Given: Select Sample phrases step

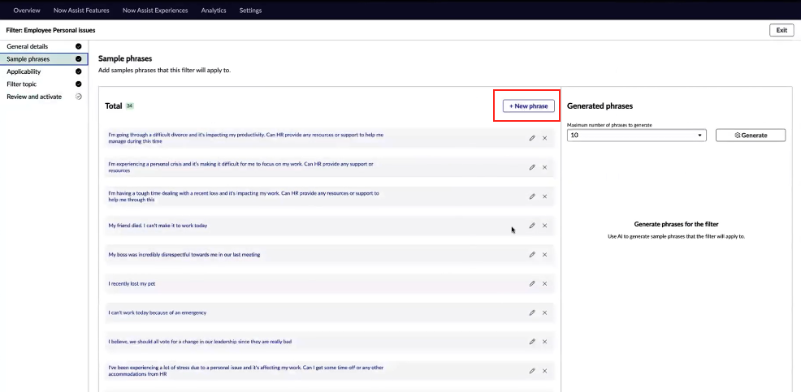Looking at the screenshot, I should 44,59.
